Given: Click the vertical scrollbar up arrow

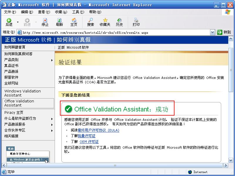Looking at the screenshot, I should (x=231, y=39).
